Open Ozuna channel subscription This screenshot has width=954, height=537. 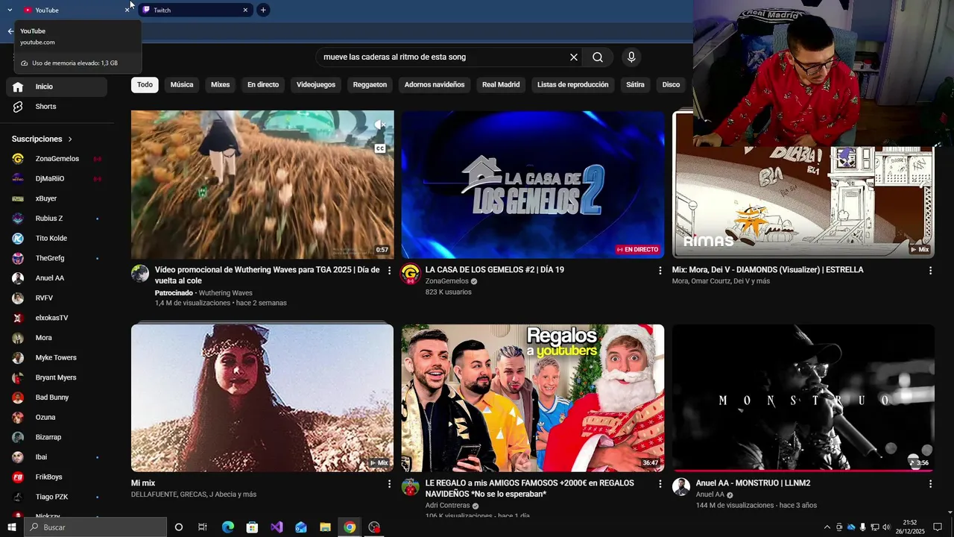57,418
